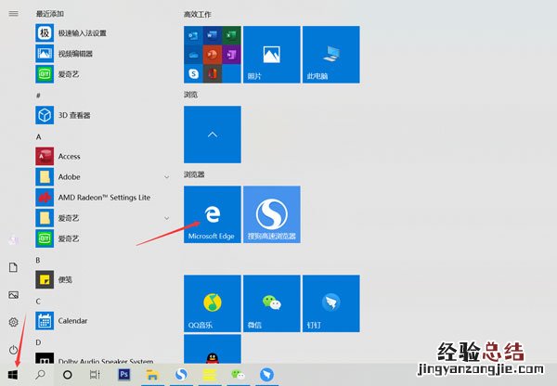
Task: Open Access from the app list
Action: [69, 156]
